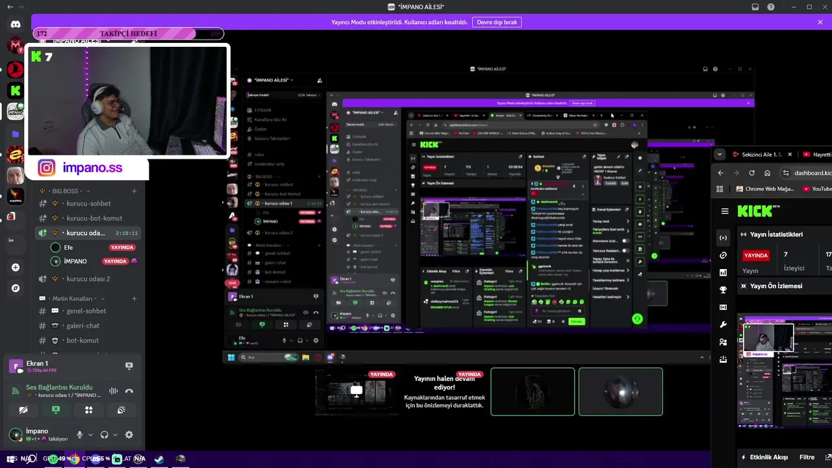Open Chrome Web Mağazası bookmark
The width and height of the screenshot is (832, 468).
[x=765, y=188]
